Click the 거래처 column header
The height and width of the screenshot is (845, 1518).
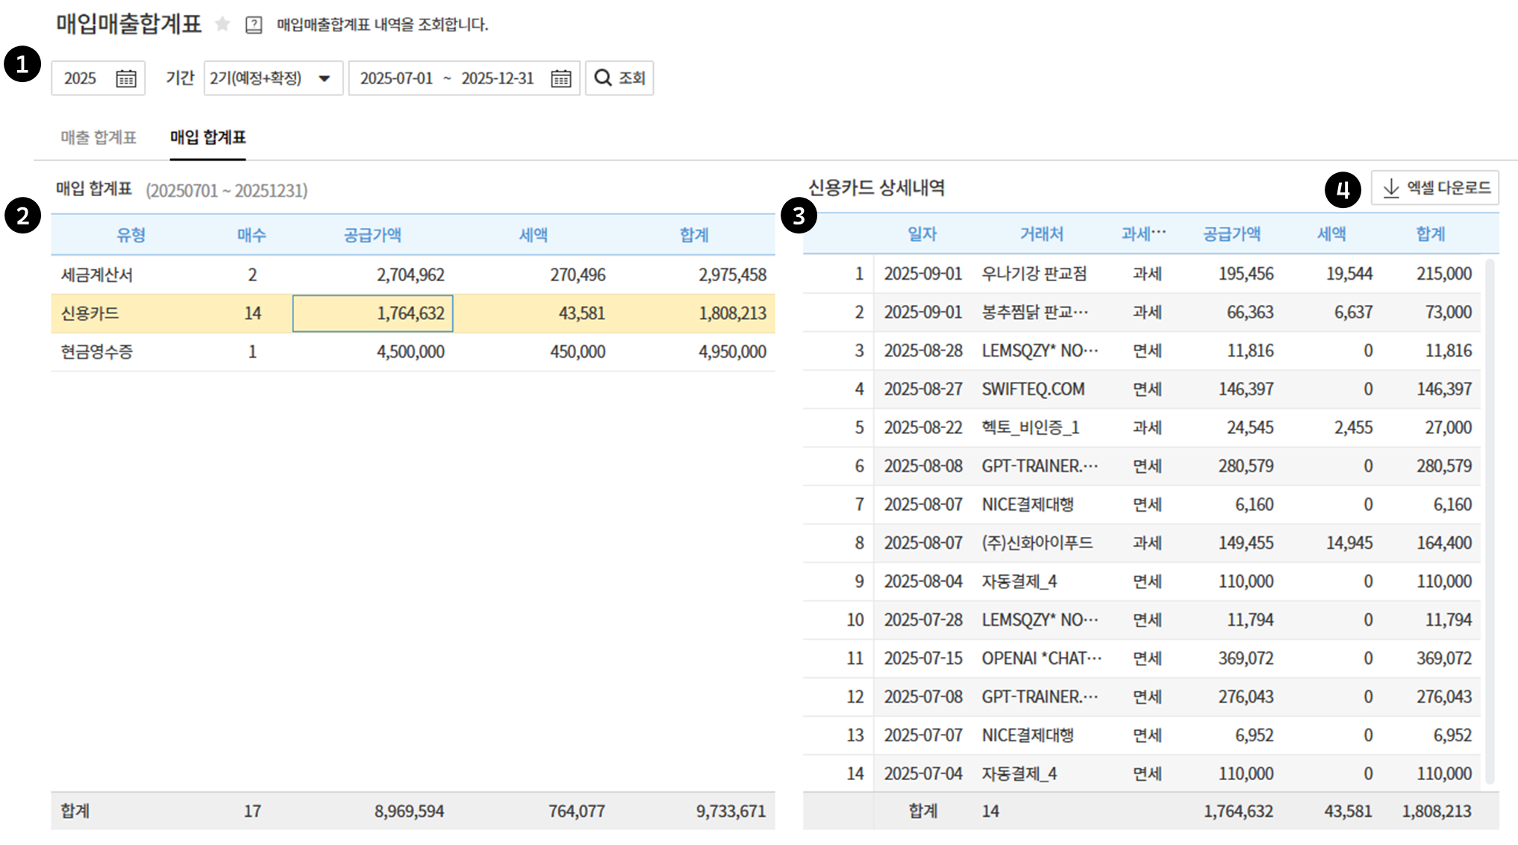click(1041, 234)
